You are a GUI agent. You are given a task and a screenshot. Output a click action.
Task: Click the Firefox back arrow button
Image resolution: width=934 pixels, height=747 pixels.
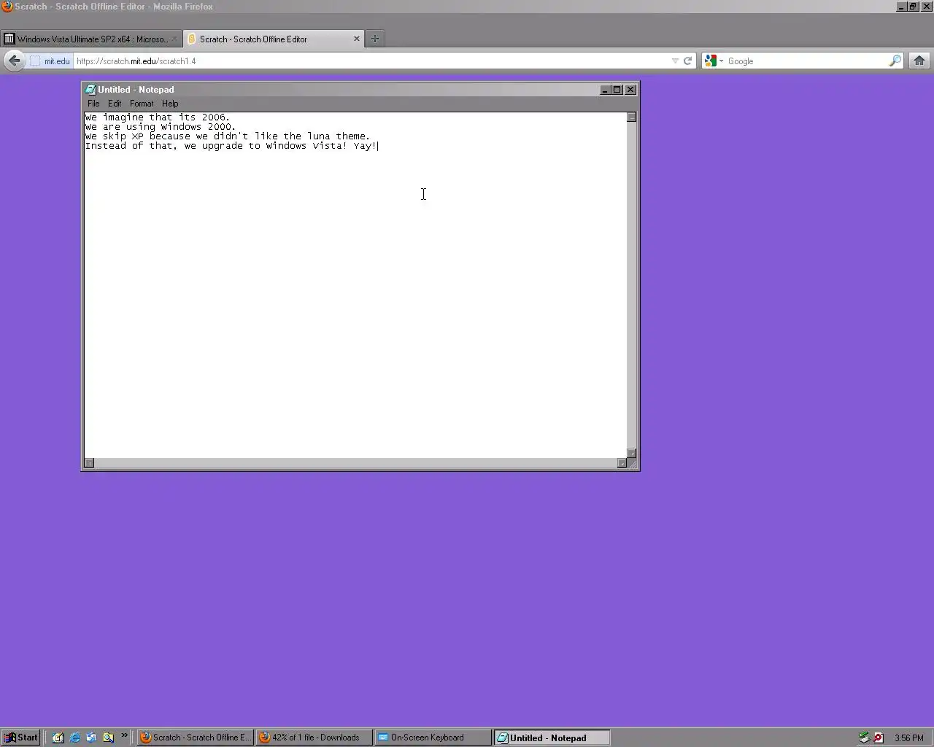[x=14, y=61]
